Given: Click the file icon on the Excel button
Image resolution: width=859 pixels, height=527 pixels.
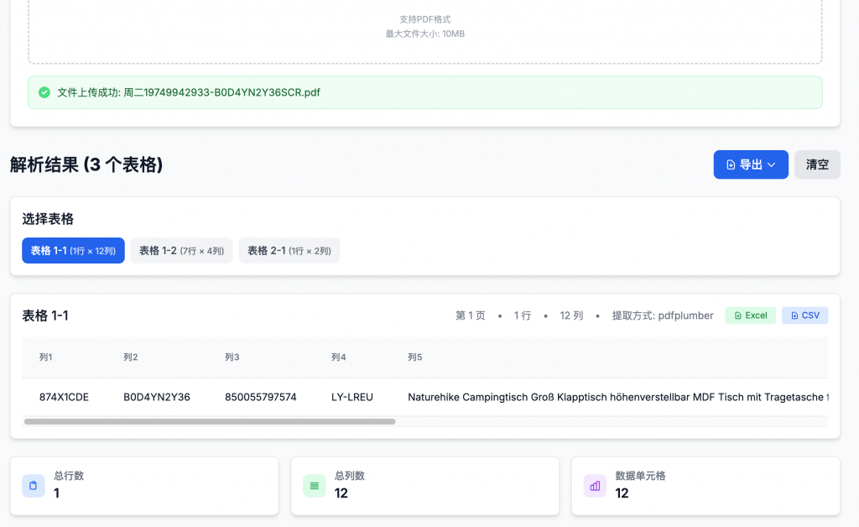Looking at the screenshot, I should [737, 316].
